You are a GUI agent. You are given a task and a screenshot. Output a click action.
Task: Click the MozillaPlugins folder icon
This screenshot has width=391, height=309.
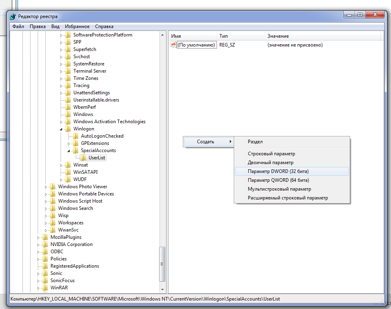point(45,237)
